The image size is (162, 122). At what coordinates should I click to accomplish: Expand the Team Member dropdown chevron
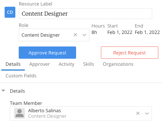[x=147, y=113]
